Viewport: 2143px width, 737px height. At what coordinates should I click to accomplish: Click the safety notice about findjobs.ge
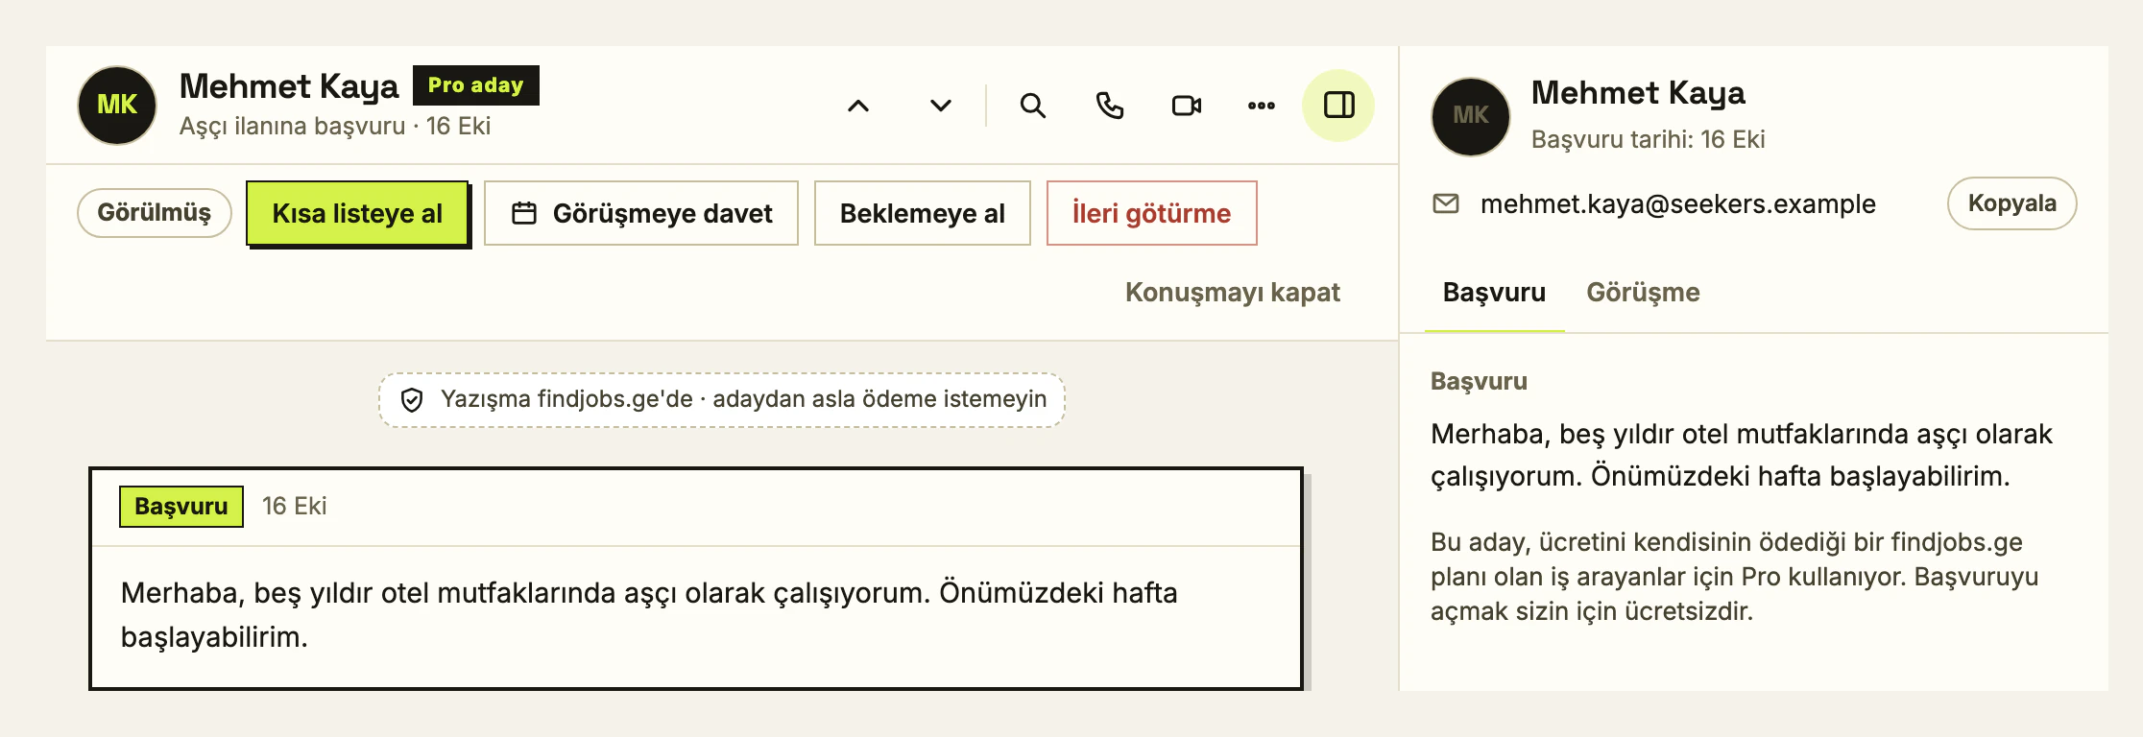(722, 400)
